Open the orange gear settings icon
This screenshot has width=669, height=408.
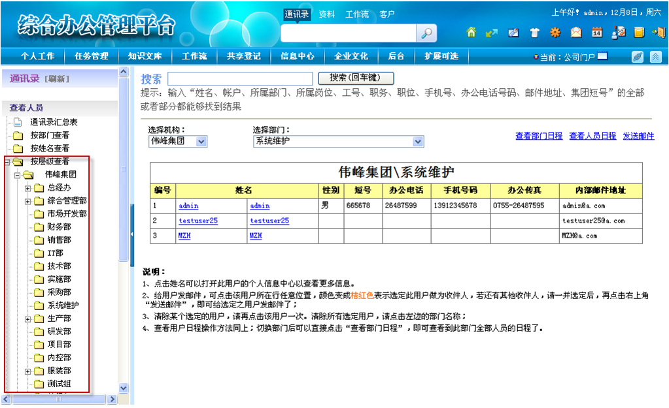[555, 33]
